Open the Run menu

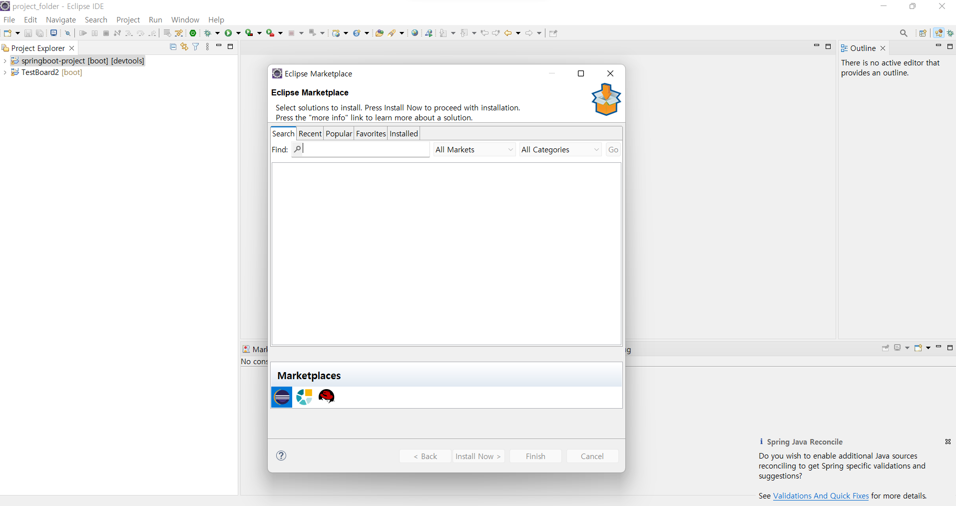pyautogui.click(x=155, y=19)
